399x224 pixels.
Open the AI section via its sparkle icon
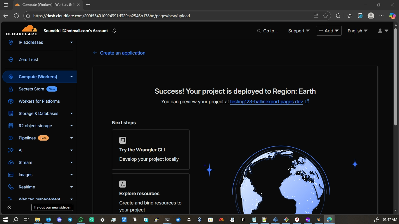coord(11,150)
